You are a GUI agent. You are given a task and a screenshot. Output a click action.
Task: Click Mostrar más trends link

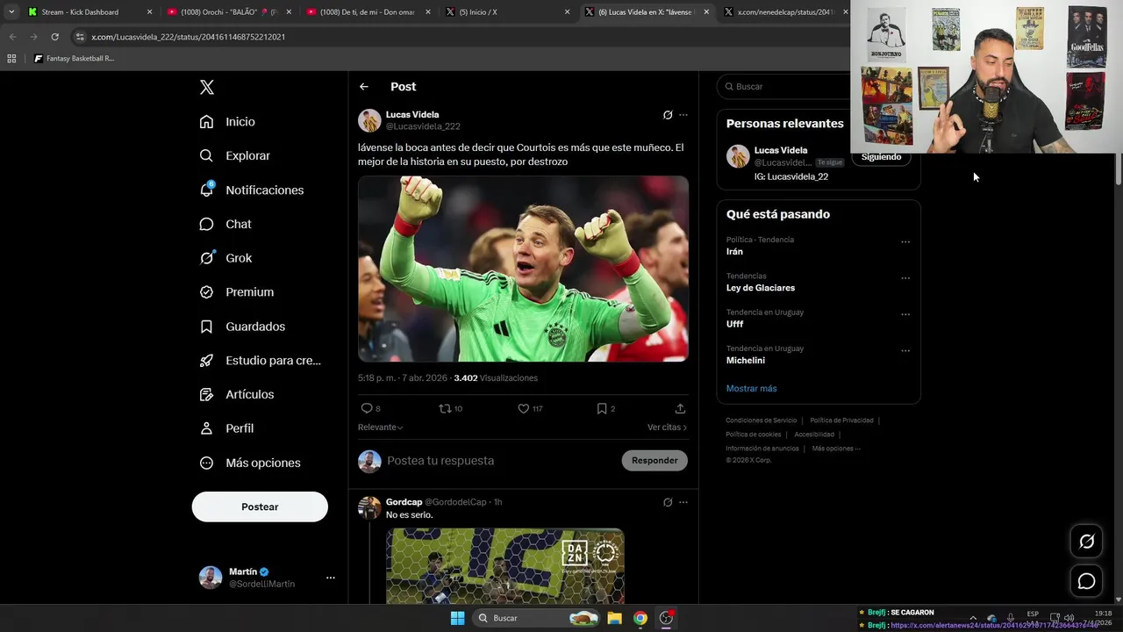click(x=751, y=389)
